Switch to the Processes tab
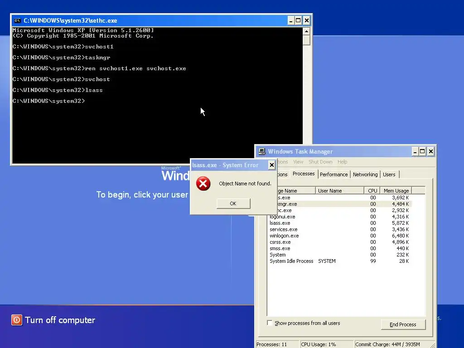 click(x=304, y=174)
